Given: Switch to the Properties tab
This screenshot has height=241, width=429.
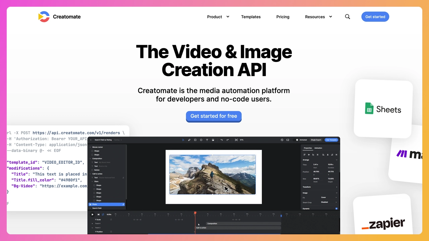Looking at the screenshot, I should click(308, 148).
